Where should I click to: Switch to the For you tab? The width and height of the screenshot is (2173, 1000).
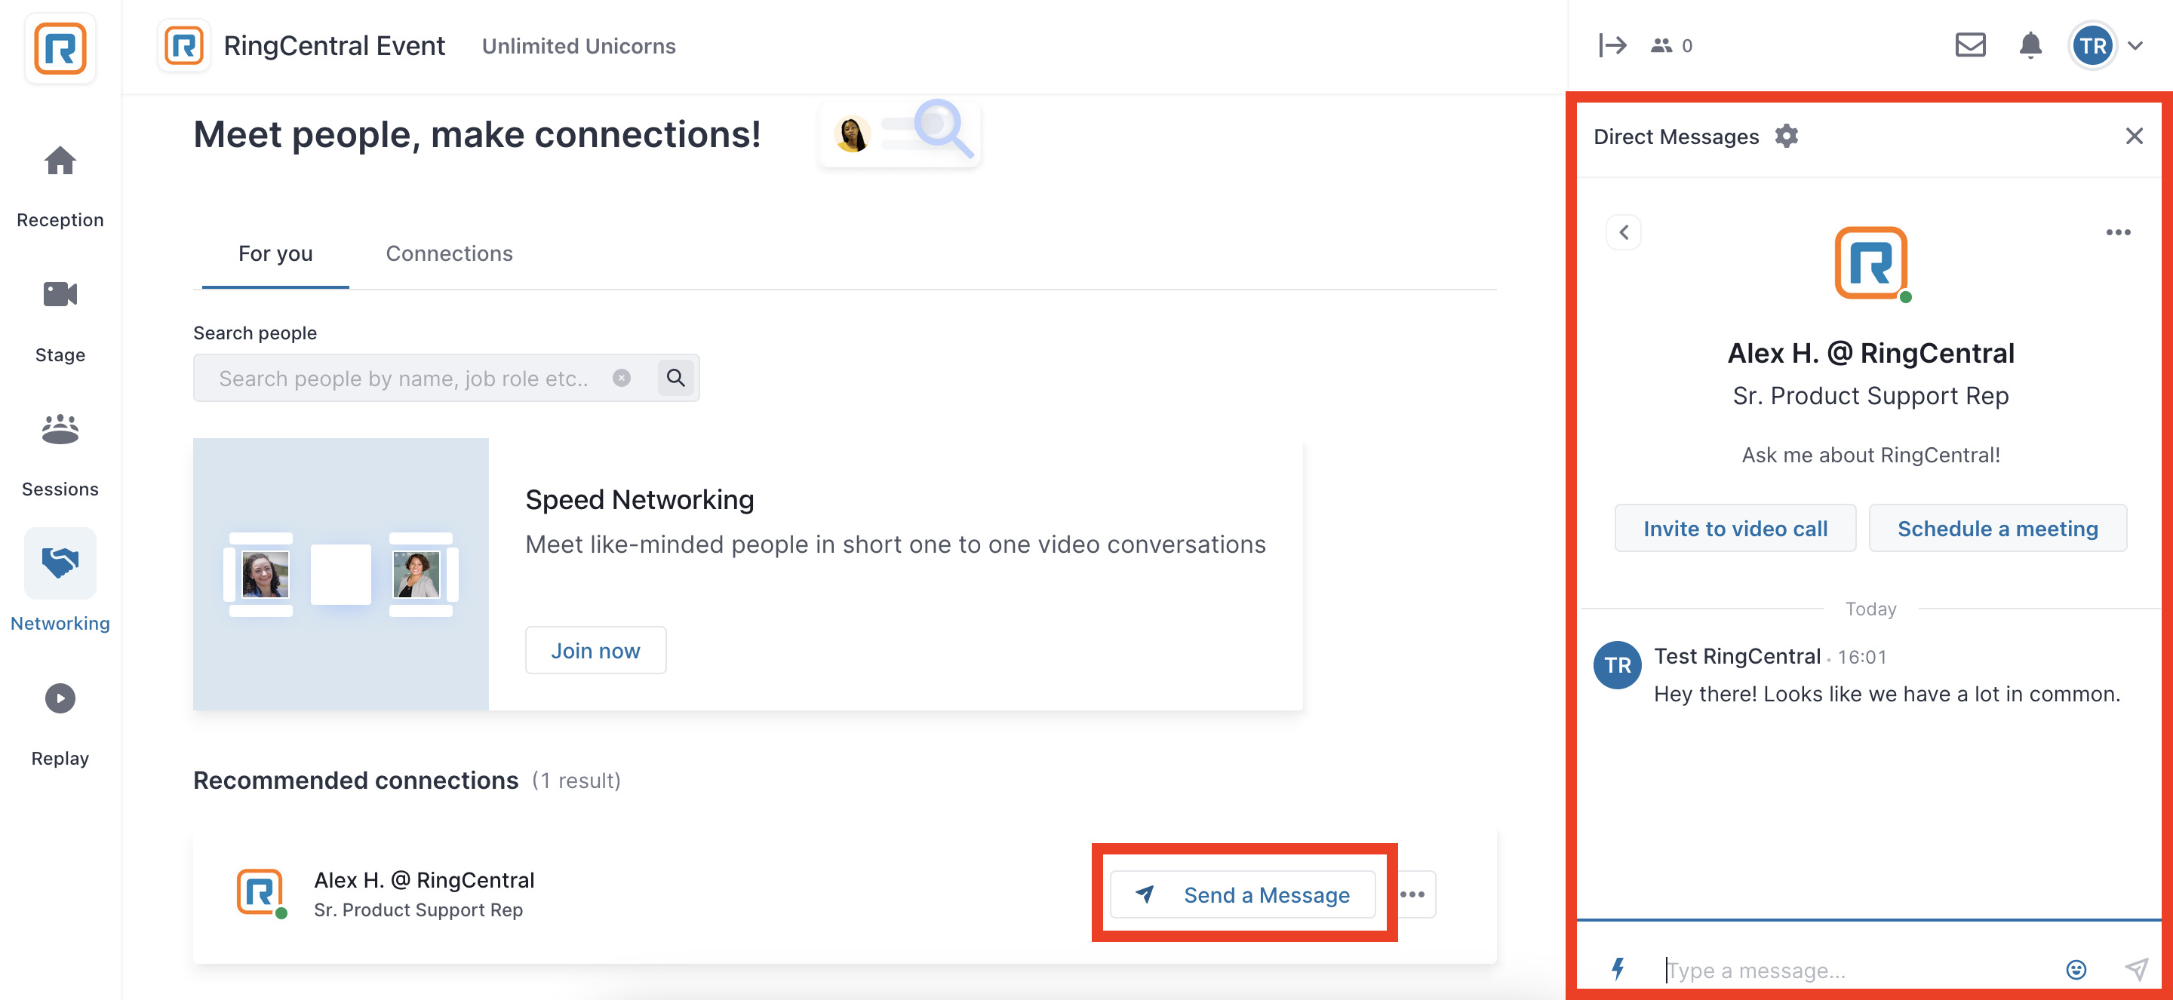tap(275, 254)
